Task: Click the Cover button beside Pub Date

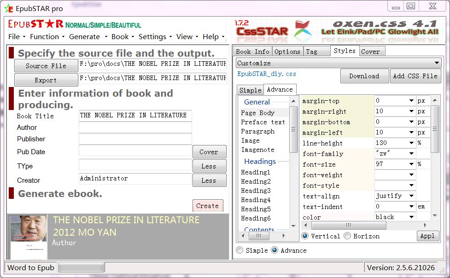Action: 209,152
